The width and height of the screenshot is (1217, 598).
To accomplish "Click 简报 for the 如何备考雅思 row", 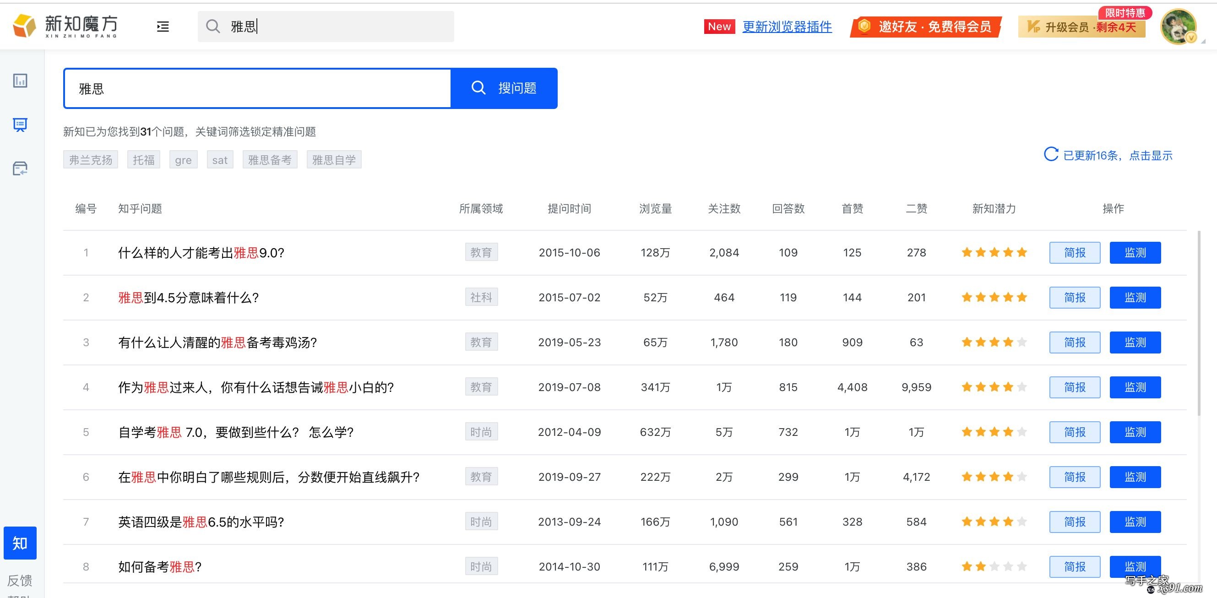I will [1075, 566].
